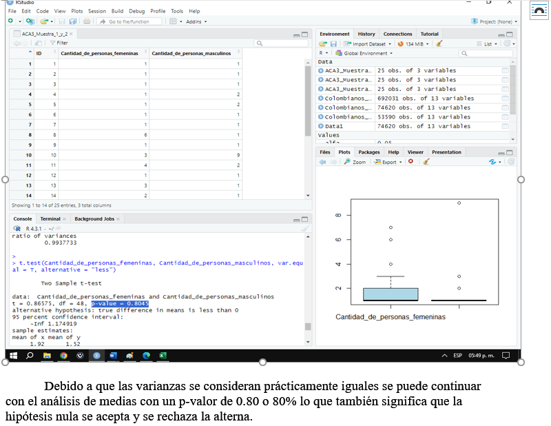Click the ESP language indicator in system tray

point(457,355)
